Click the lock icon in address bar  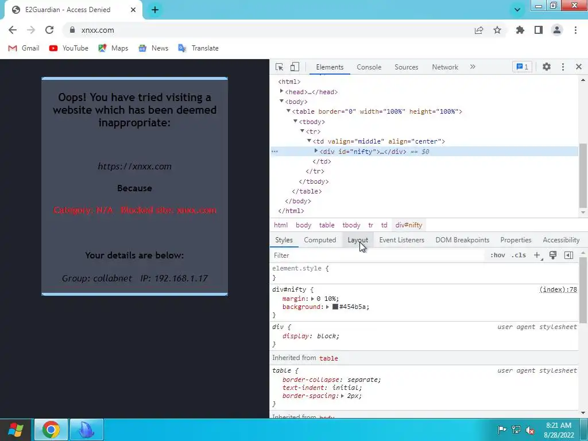[x=72, y=30]
